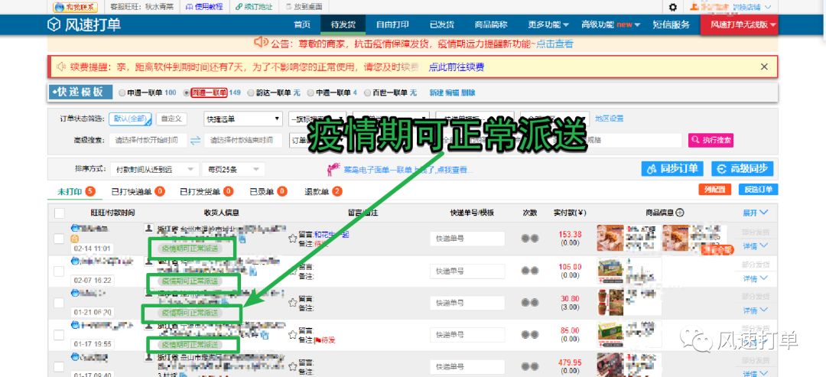Viewport: 826px width, 377px height.
Task: Check the order dated 02-14 11:01
Action: tap(60, 239)
